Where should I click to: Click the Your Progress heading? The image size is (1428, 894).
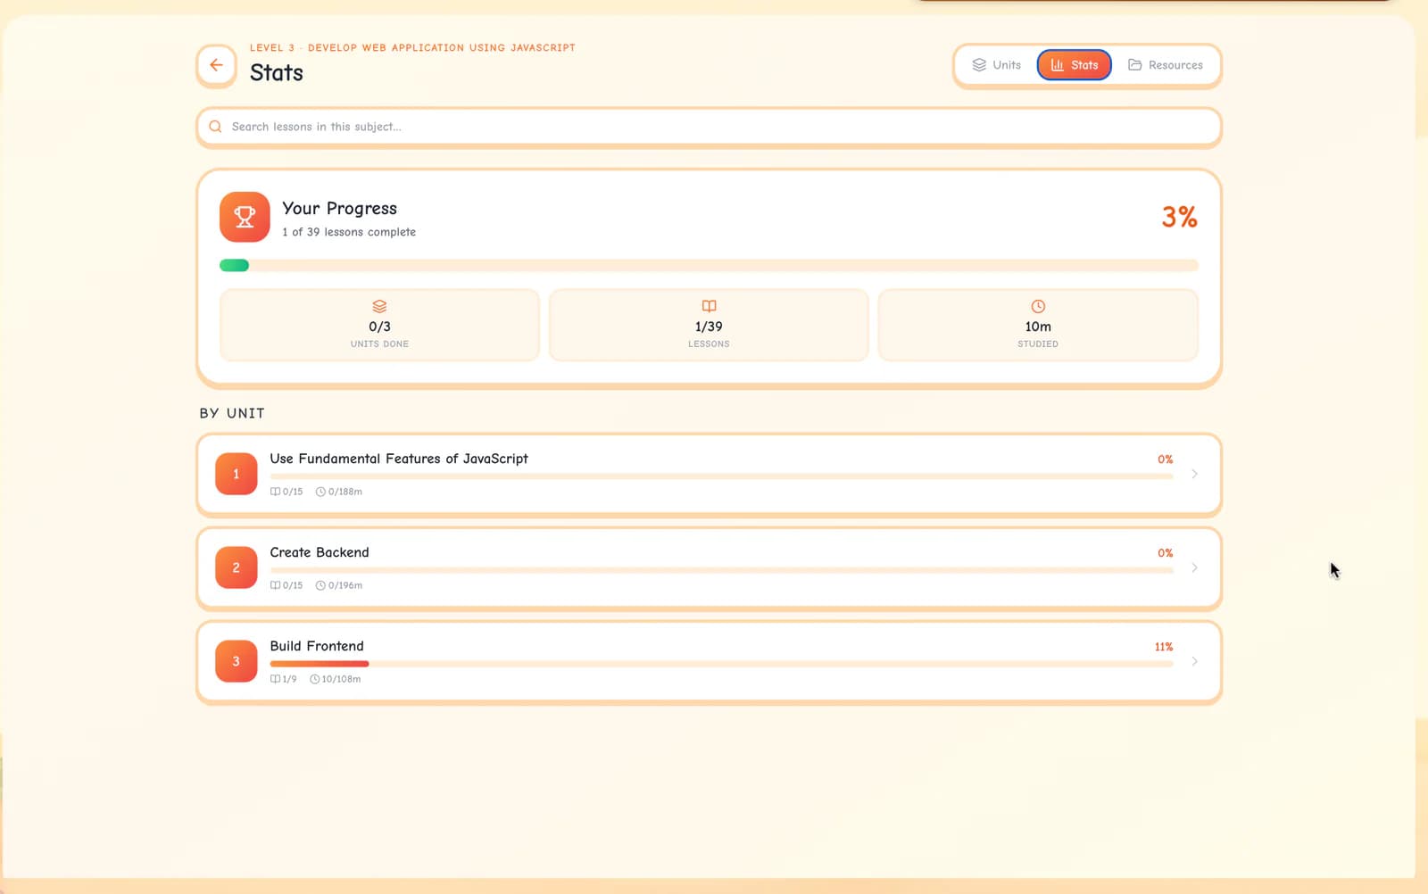tap(339, 208)
